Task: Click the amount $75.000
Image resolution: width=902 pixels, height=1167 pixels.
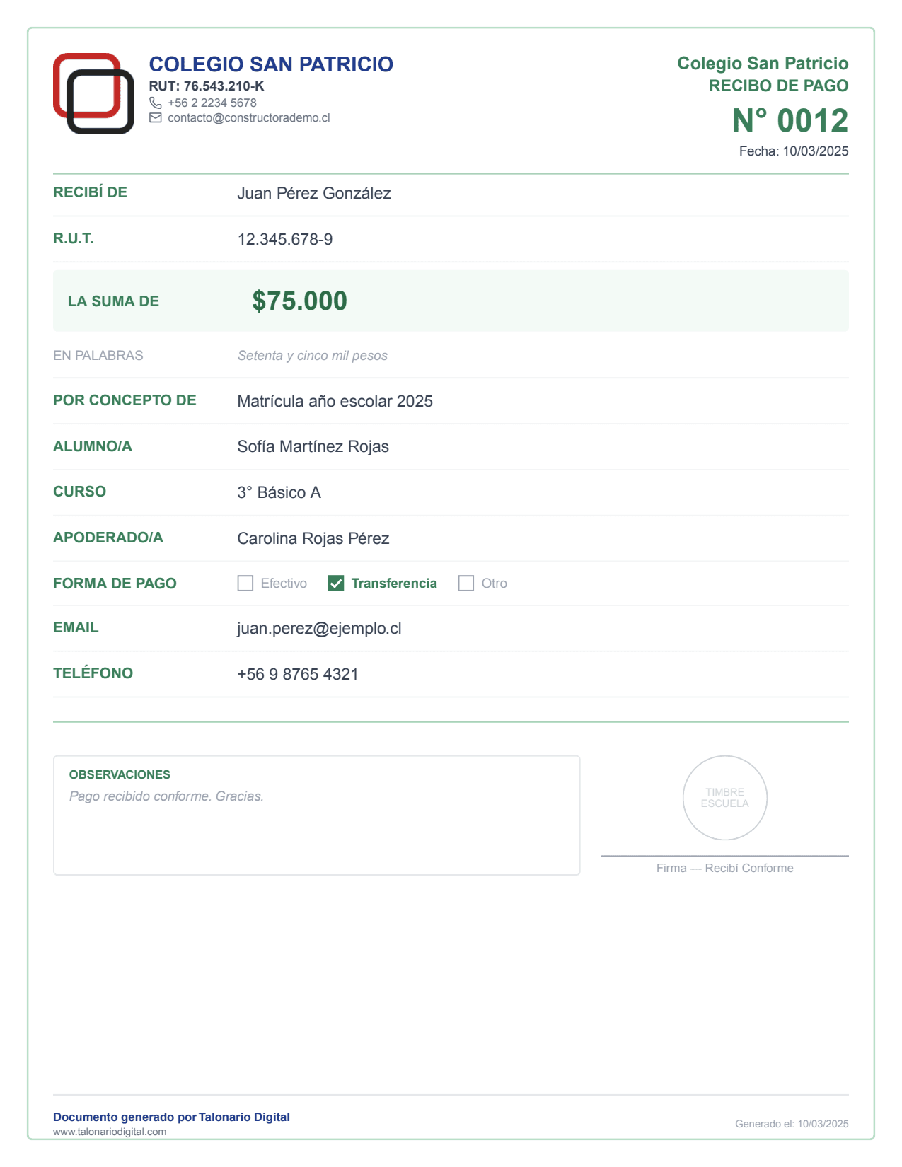Action: coord(300,301)
